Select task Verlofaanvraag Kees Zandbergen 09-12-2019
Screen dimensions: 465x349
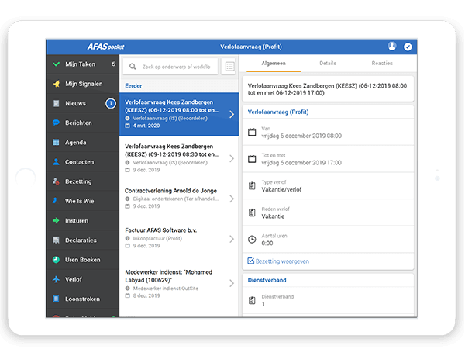pyautogui.click(x=179, y=158)
